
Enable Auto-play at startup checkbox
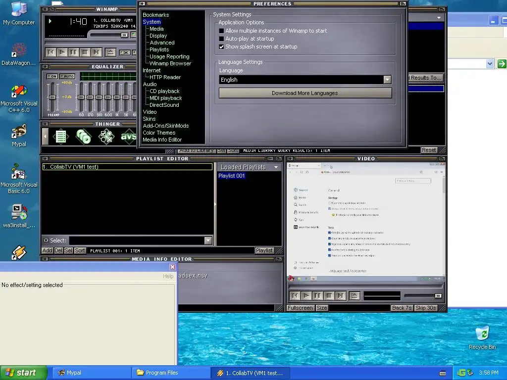click(x=221, y=39)
